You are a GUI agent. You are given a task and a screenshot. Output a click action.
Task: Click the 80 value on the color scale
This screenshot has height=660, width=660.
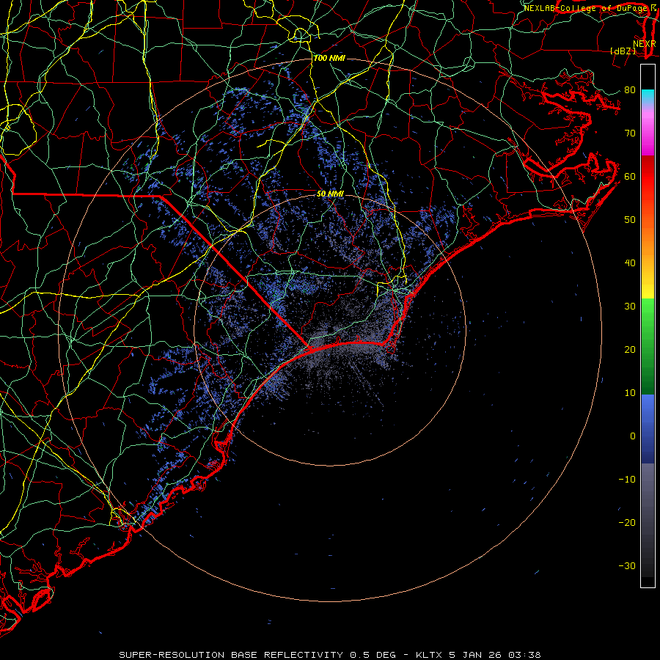(630, 89)
